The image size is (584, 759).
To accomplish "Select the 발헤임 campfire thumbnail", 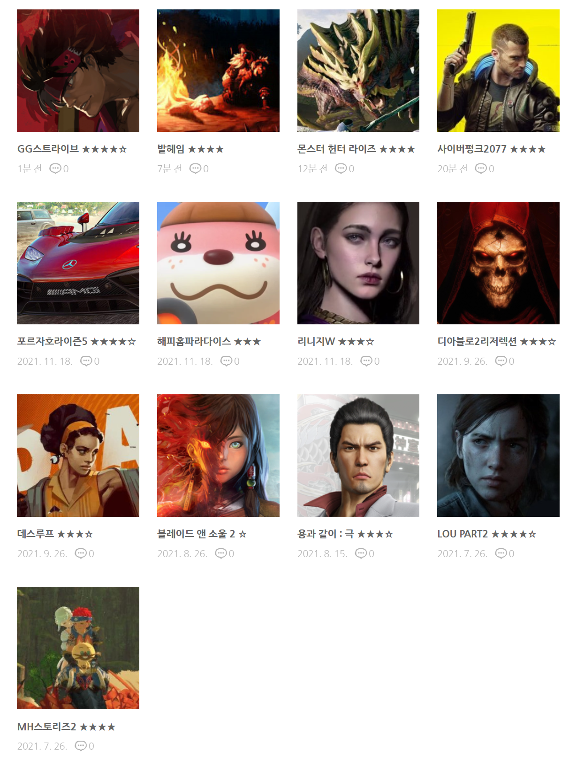I will [218, 70].
